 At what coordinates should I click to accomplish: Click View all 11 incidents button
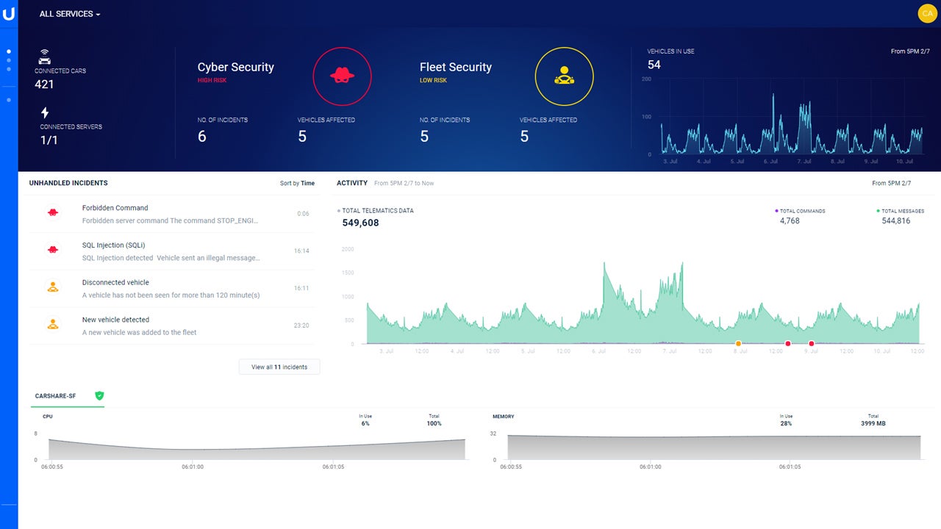[x=279, y=367]
